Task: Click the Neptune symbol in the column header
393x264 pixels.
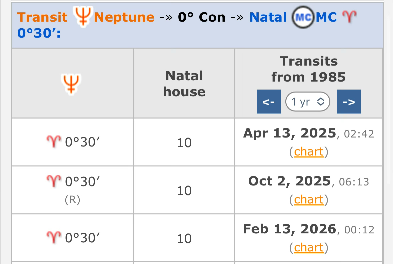Action: (72, 84)
